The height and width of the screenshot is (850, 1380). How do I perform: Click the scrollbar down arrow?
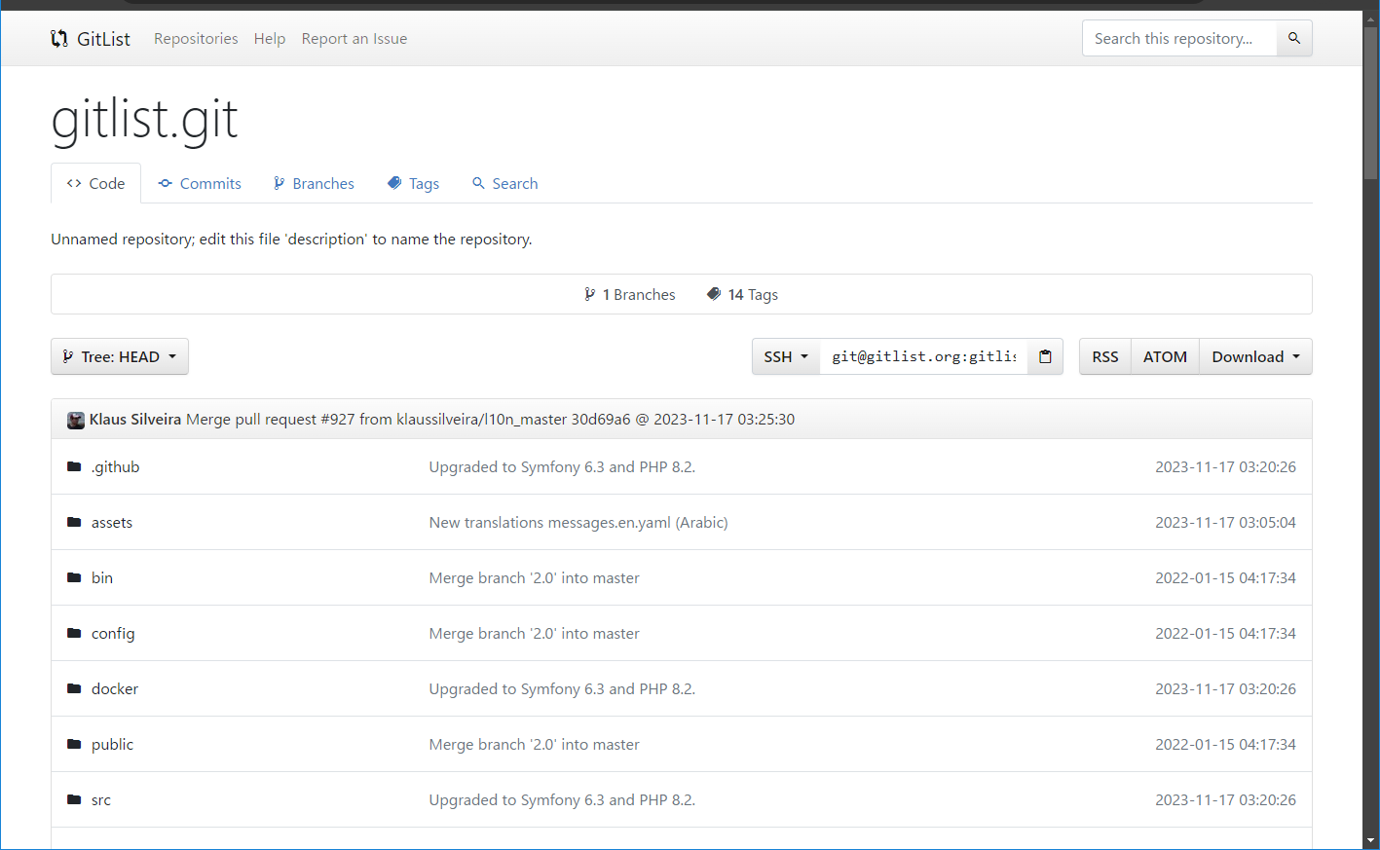click(x=1371, y=840)
